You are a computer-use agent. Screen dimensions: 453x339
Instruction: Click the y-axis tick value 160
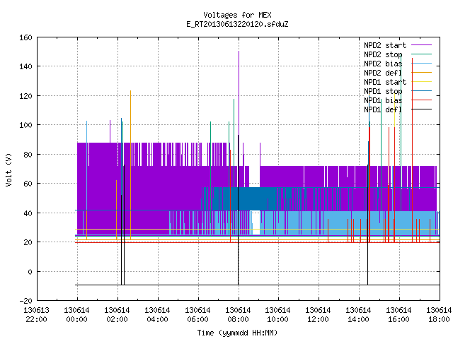tap(25, 37)
